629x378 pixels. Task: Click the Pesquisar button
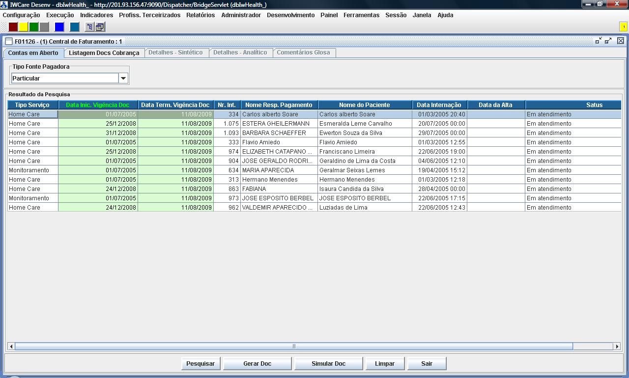[x=200, y=364]
